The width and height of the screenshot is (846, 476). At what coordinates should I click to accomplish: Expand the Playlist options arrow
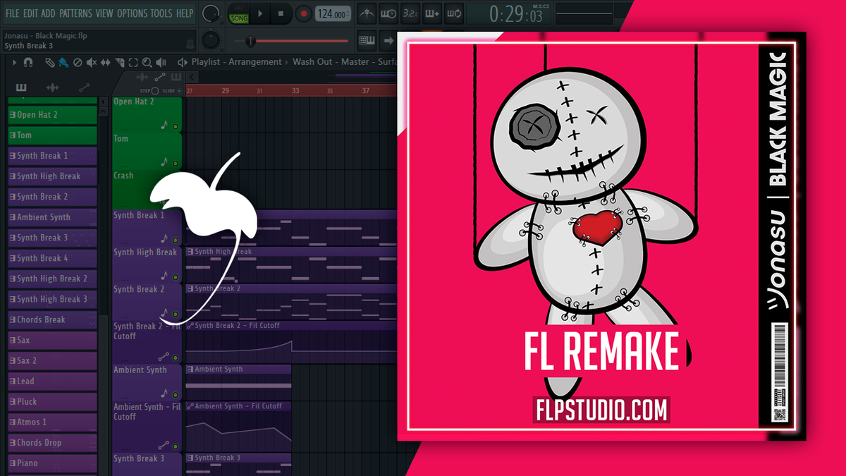[x=15, y=62]
